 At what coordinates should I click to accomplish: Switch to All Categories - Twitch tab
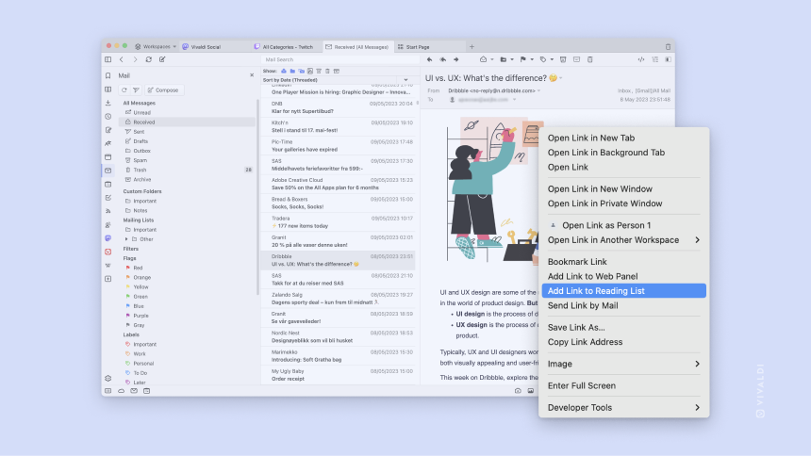click(x=287, y=46)
